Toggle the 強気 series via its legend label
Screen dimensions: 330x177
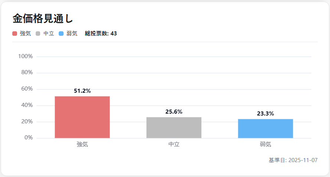point(25,34)
